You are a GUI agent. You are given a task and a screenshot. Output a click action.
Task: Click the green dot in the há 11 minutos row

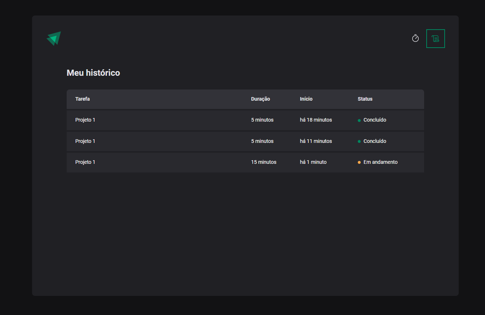[359, 141]
